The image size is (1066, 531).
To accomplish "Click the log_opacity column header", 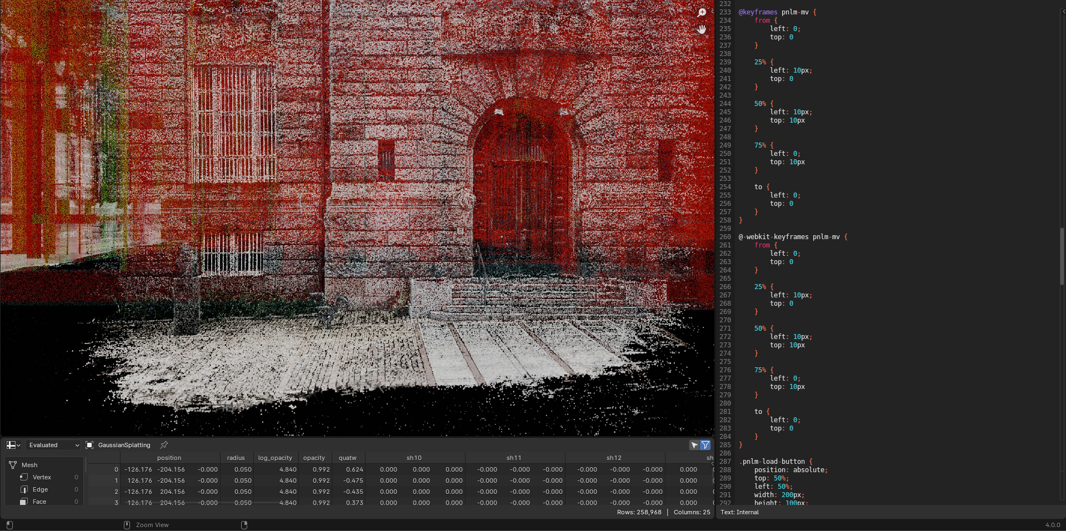I will tap(275, 458).
